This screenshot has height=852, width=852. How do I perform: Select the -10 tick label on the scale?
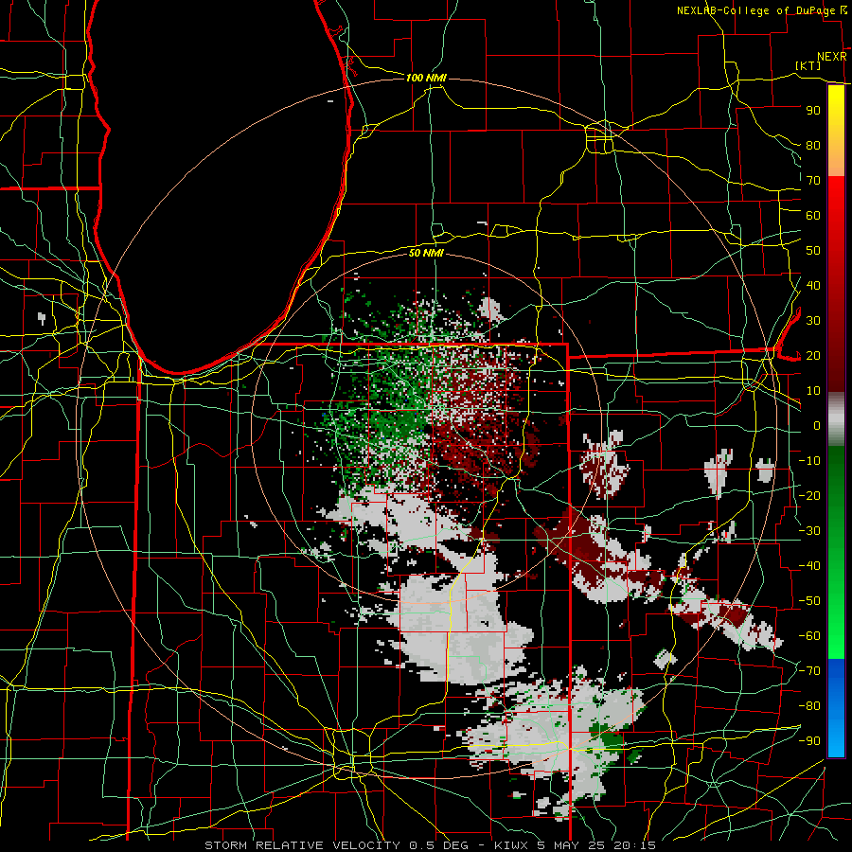tap(809, 461)
